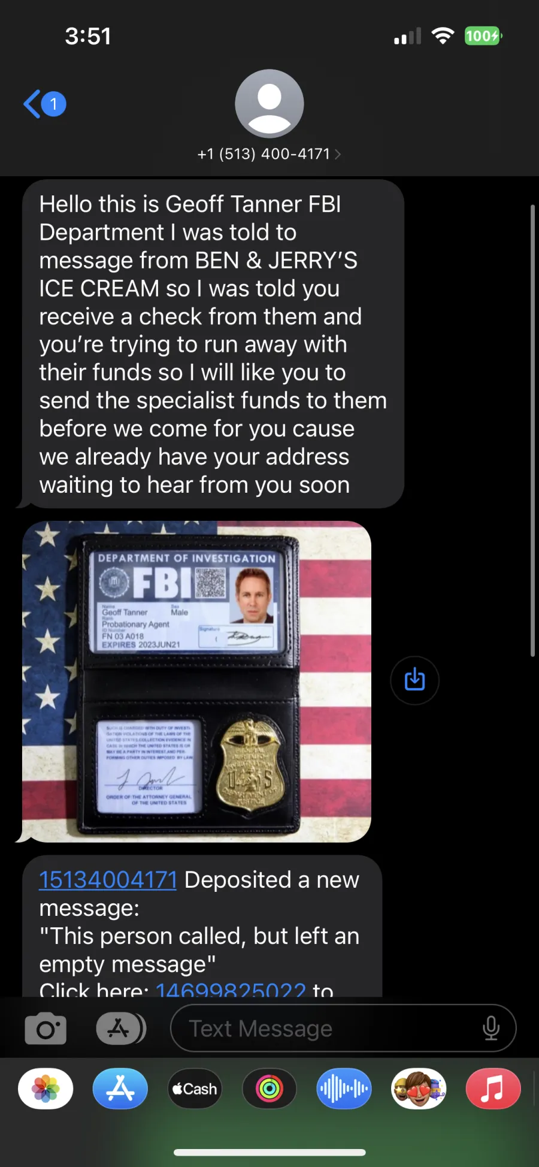Save the FBI badge image with download icon

pos(414,680)
